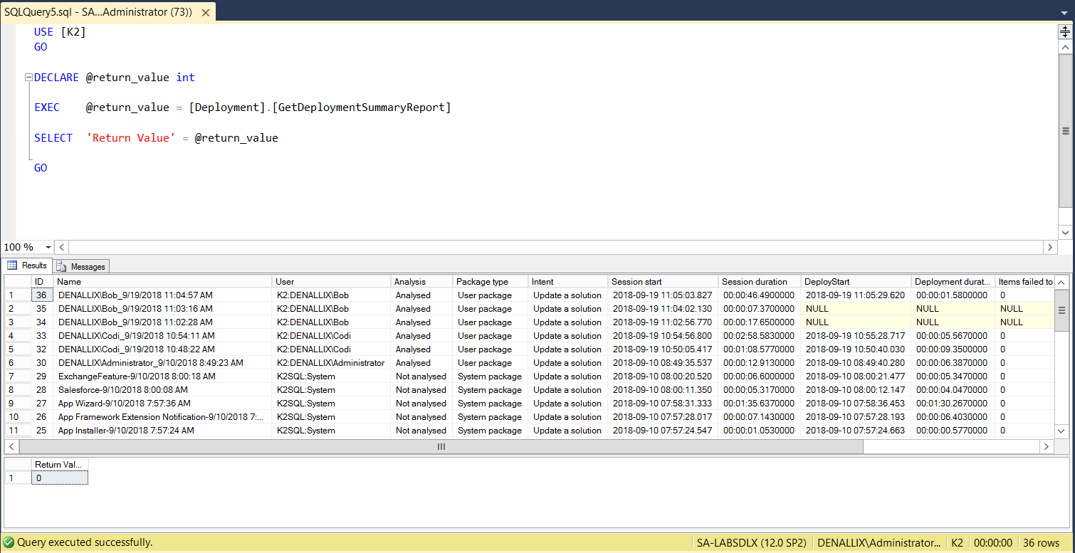Click the Results tab grid icon
This screenshot has height=553, width=1075.
[x=12, y=265]
